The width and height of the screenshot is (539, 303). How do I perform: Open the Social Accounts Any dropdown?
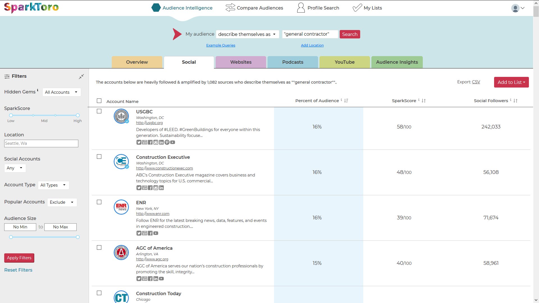pos(15,168)
